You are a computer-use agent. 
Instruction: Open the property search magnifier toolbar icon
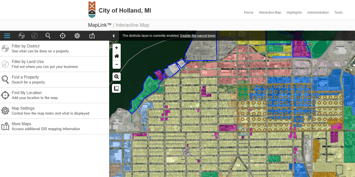click(48, 36)
